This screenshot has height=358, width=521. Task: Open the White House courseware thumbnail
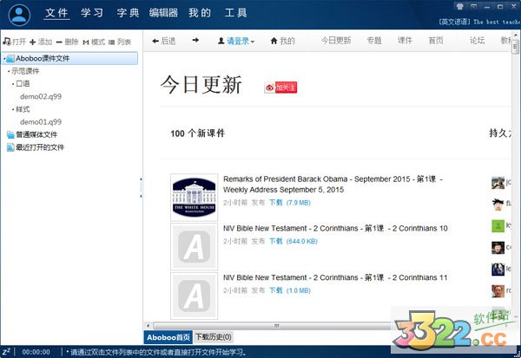194,198
